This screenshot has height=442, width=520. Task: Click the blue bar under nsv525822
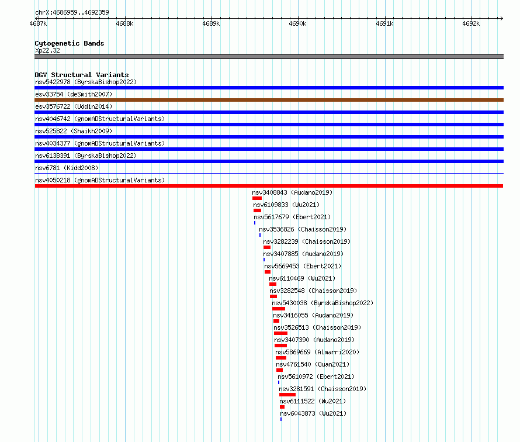click(x=269, y=137)
